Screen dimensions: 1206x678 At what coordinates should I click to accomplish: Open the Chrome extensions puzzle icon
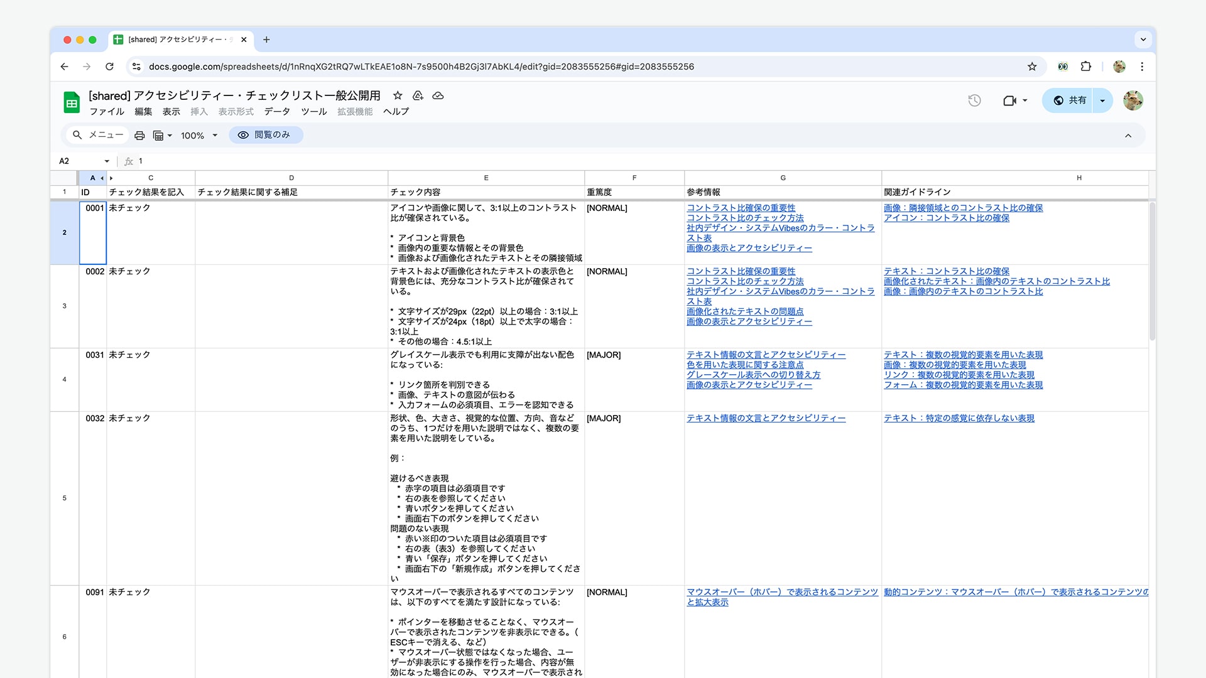1087,67
